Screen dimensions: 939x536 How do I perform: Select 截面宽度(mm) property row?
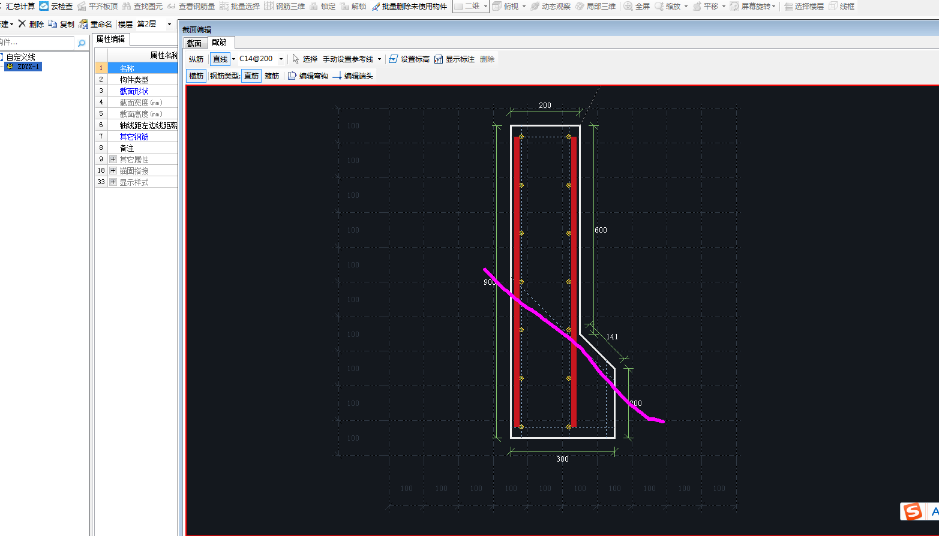pos(137,103)
